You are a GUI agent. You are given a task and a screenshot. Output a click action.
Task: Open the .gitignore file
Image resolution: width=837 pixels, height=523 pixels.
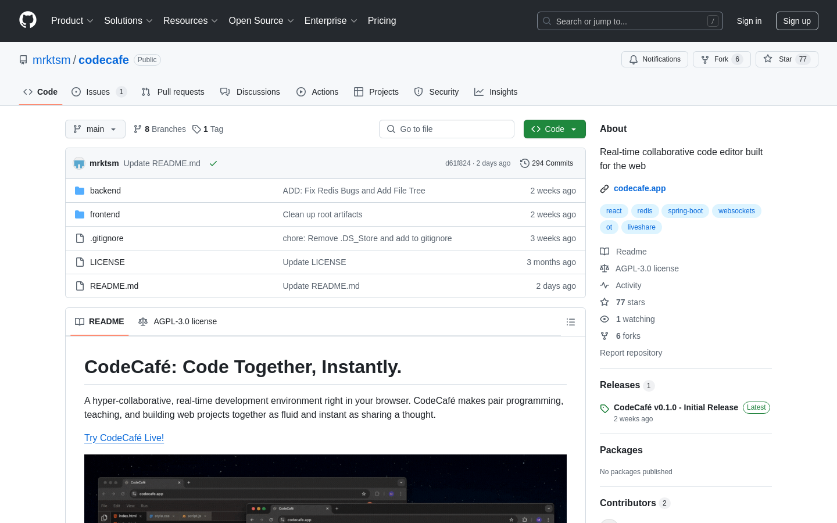click(106, 238)
